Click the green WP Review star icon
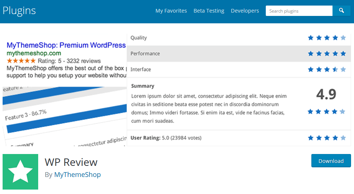354x194 pixels. point(20,172)
